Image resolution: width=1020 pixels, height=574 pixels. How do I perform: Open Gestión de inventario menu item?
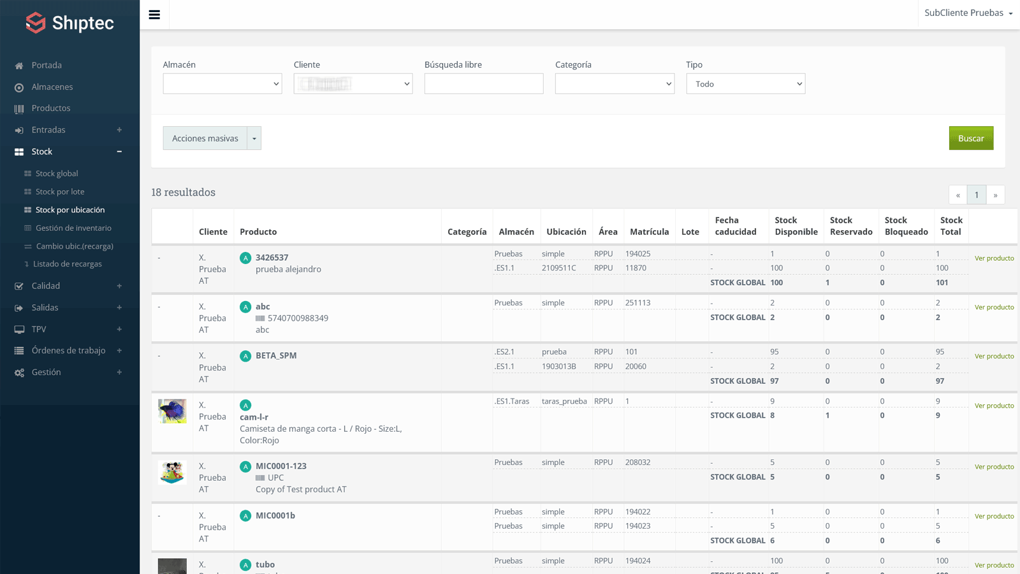[x=73, y=228]
